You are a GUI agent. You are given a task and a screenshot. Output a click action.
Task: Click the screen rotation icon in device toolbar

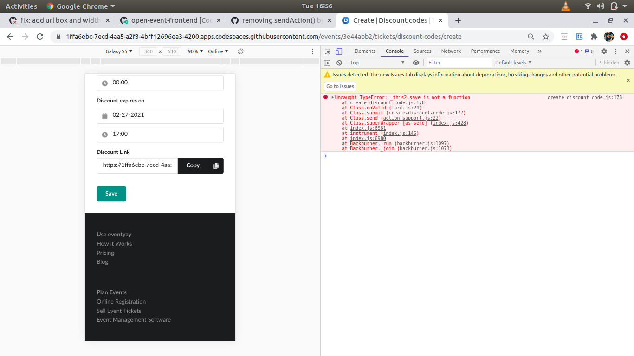[x=240, y=51]
